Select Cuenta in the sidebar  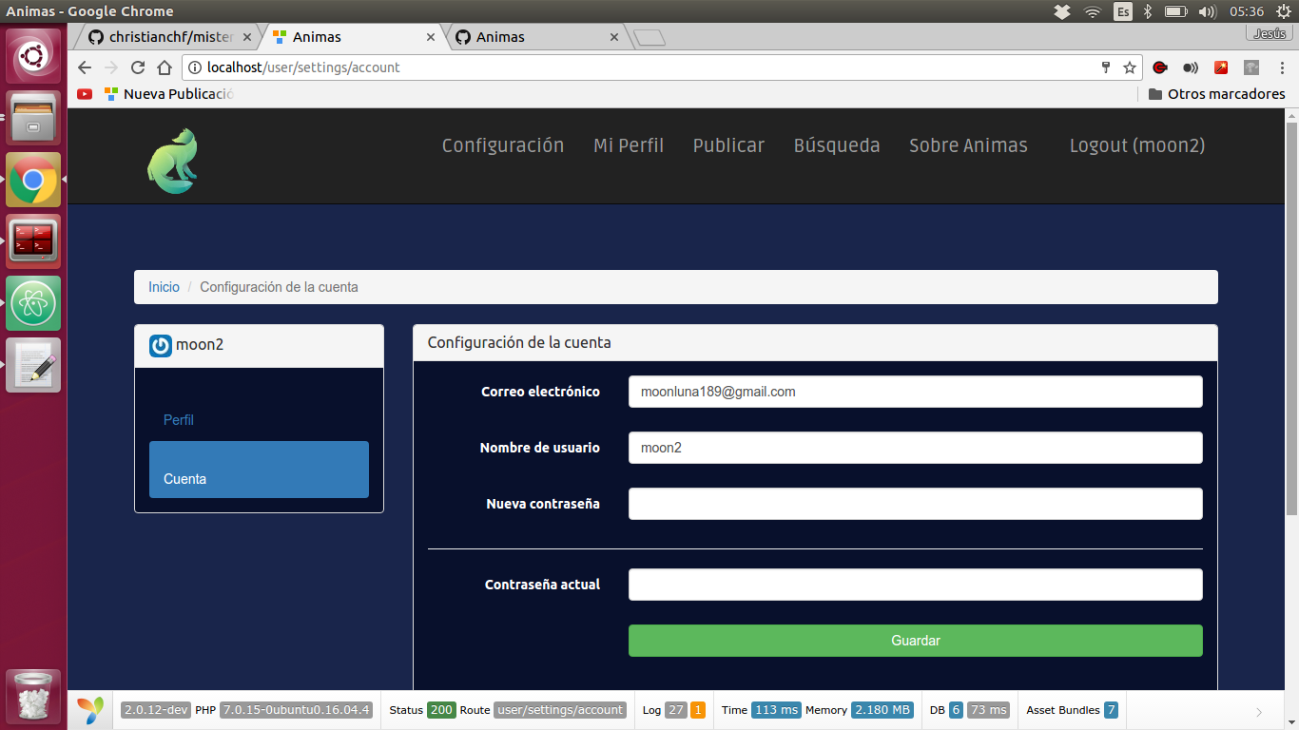259,470
